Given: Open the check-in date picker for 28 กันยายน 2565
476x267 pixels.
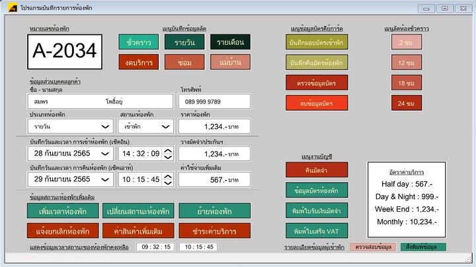Looking at the screenshot, I should coord(105,154).
